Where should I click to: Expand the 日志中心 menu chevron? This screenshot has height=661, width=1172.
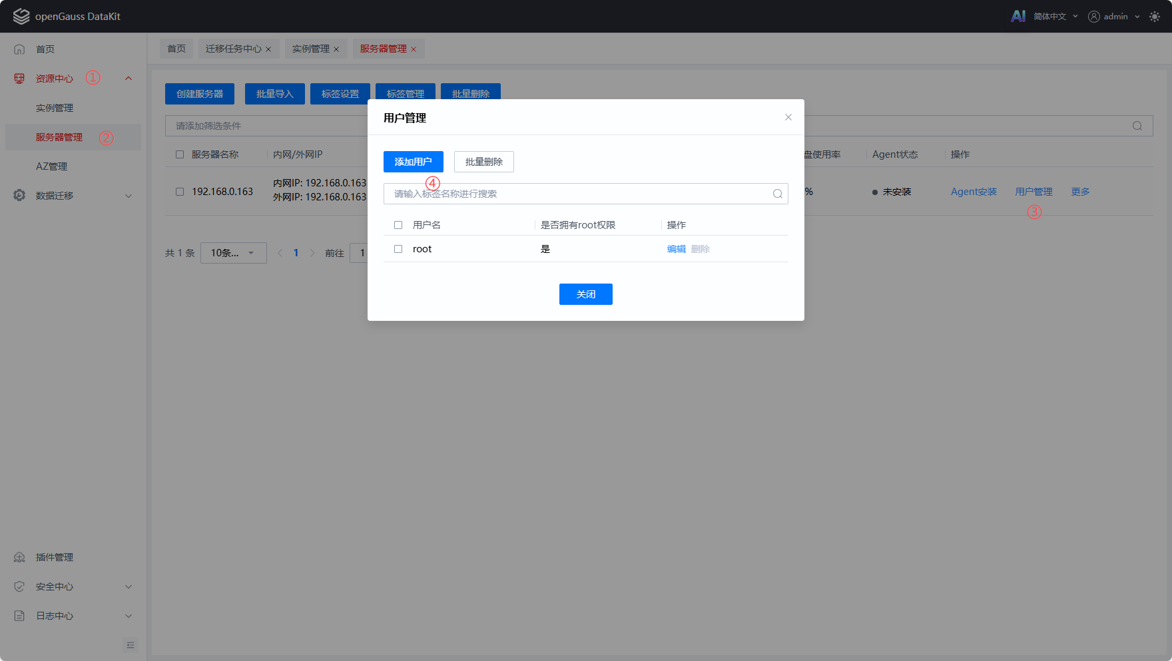[x=129, y=616]
